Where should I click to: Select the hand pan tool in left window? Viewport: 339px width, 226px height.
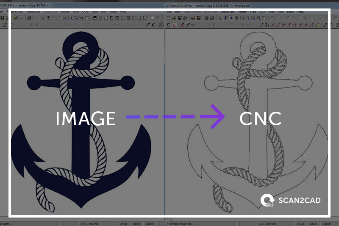point(87,18)
